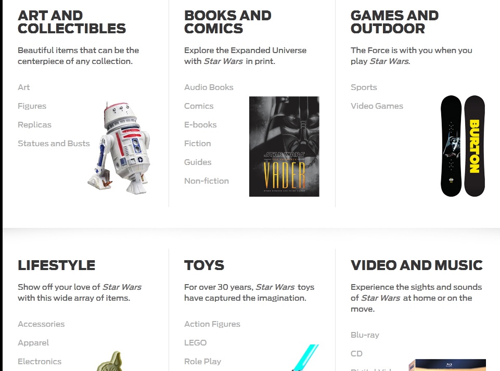This screenshot has height=371, width=500.
Task: Browse the Figures link
Action: point(32,106)
